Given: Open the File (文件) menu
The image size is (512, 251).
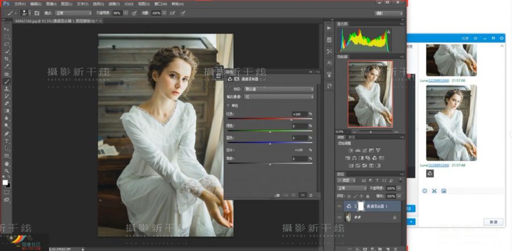Looking at the screenshot, I should [x=20, y=4].
